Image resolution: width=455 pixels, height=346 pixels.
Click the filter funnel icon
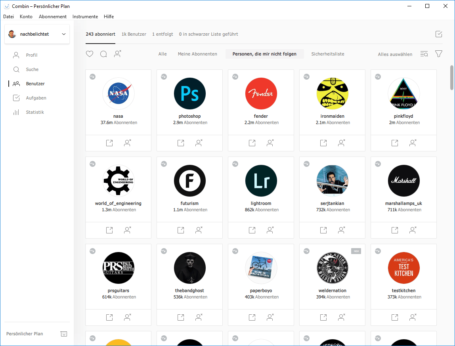coord(439,54)
